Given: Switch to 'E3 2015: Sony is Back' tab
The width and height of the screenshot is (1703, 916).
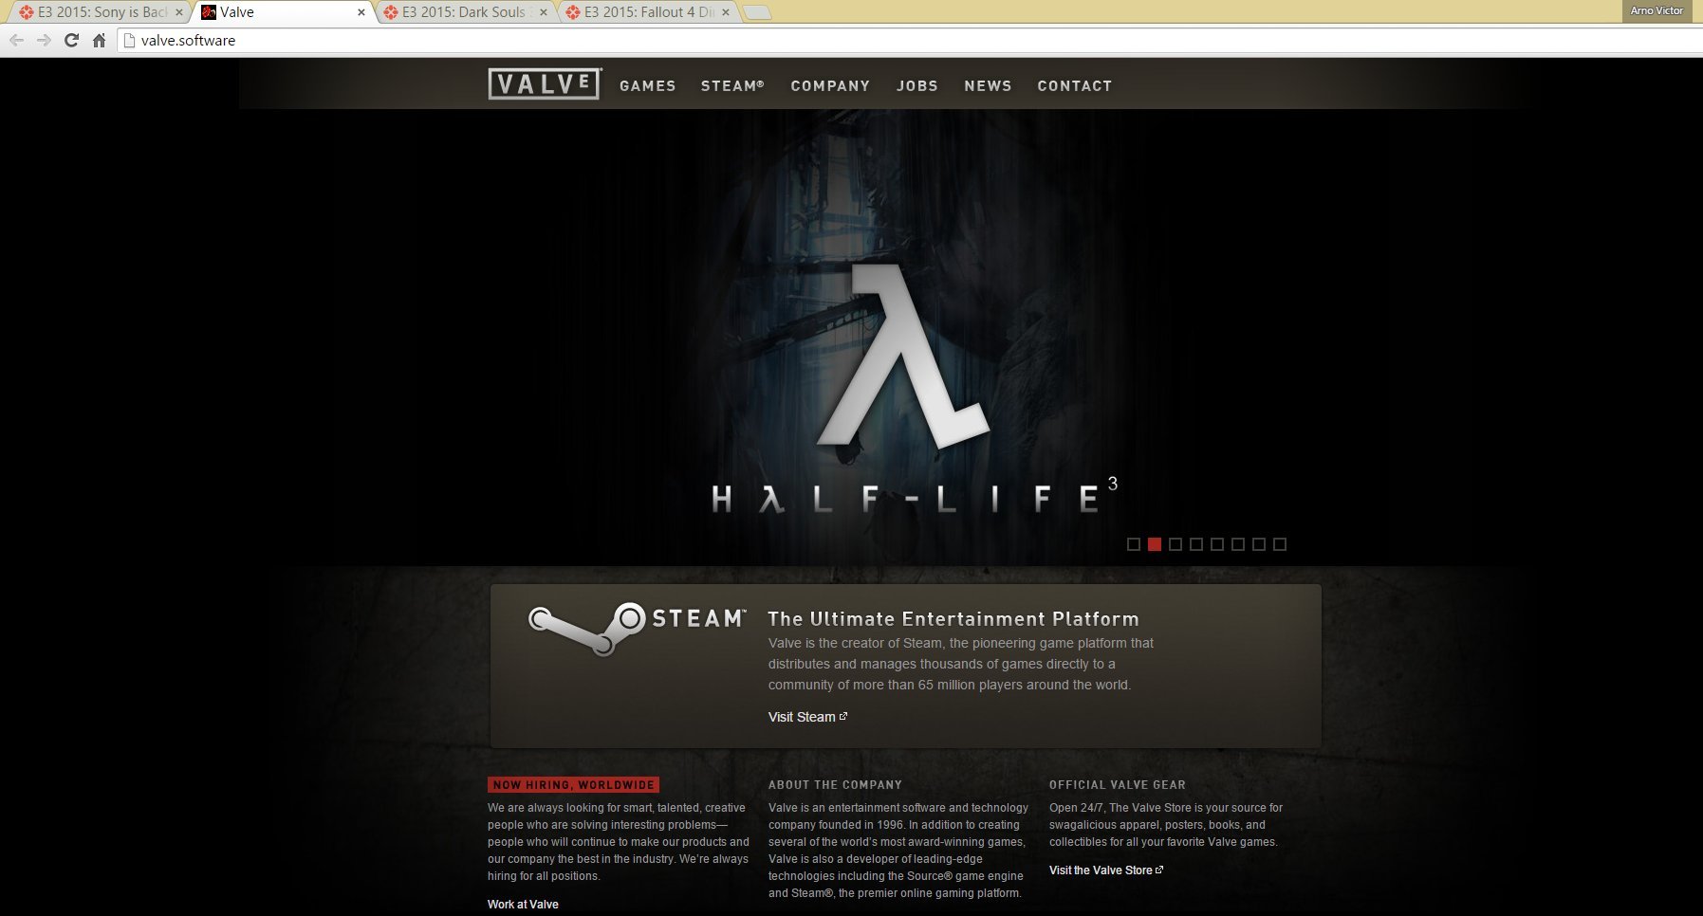Looking at the screenshot, I should click(x=102, y=12).
